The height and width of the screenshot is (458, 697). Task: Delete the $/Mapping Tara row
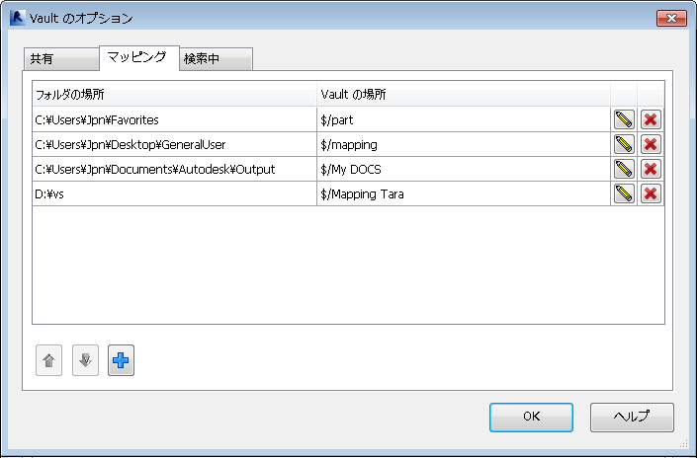coord(651,193)
